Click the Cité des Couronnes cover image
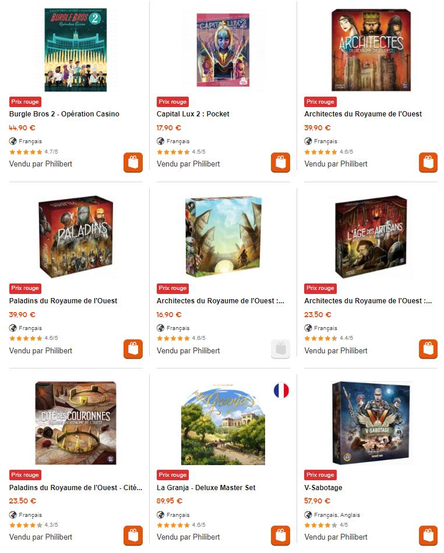The height and width of the screenshot is (553, 444). [76, 423]
